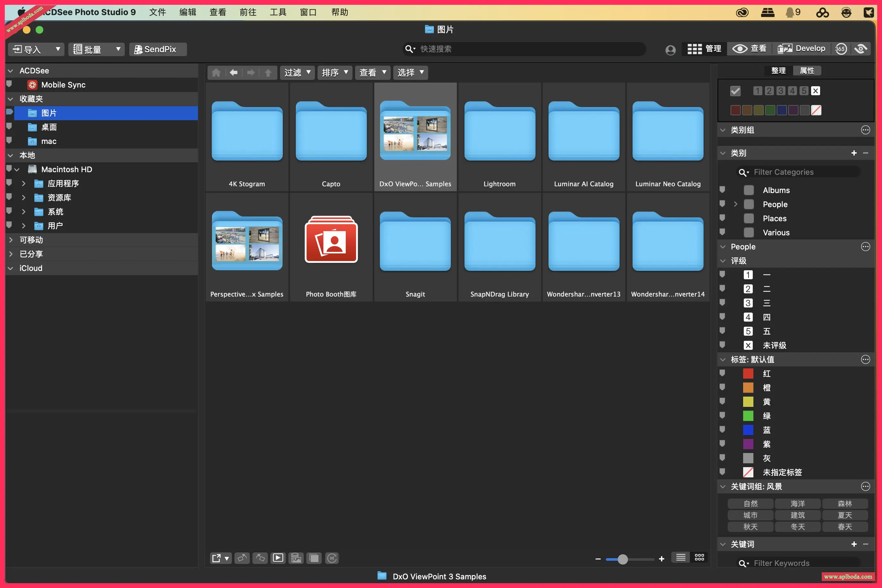The height and width of the screenshot is (588, 882).
Task: Open the 过滤 filter dropdown
Action: point(297,72)
